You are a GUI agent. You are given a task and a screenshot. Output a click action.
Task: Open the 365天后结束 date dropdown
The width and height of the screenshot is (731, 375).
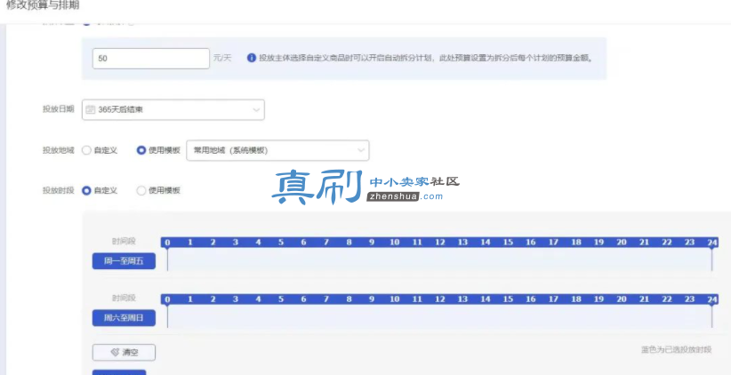click(173, 110)
